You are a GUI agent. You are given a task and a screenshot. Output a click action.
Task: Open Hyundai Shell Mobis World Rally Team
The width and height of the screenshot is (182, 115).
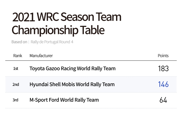coord(72,84)
